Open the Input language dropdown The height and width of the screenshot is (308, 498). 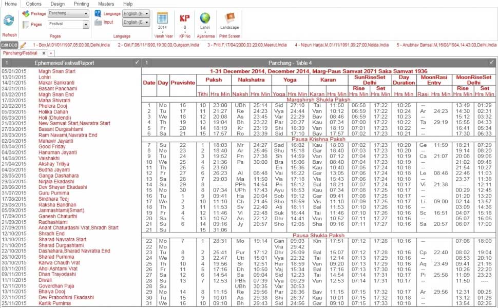(136, 22)
